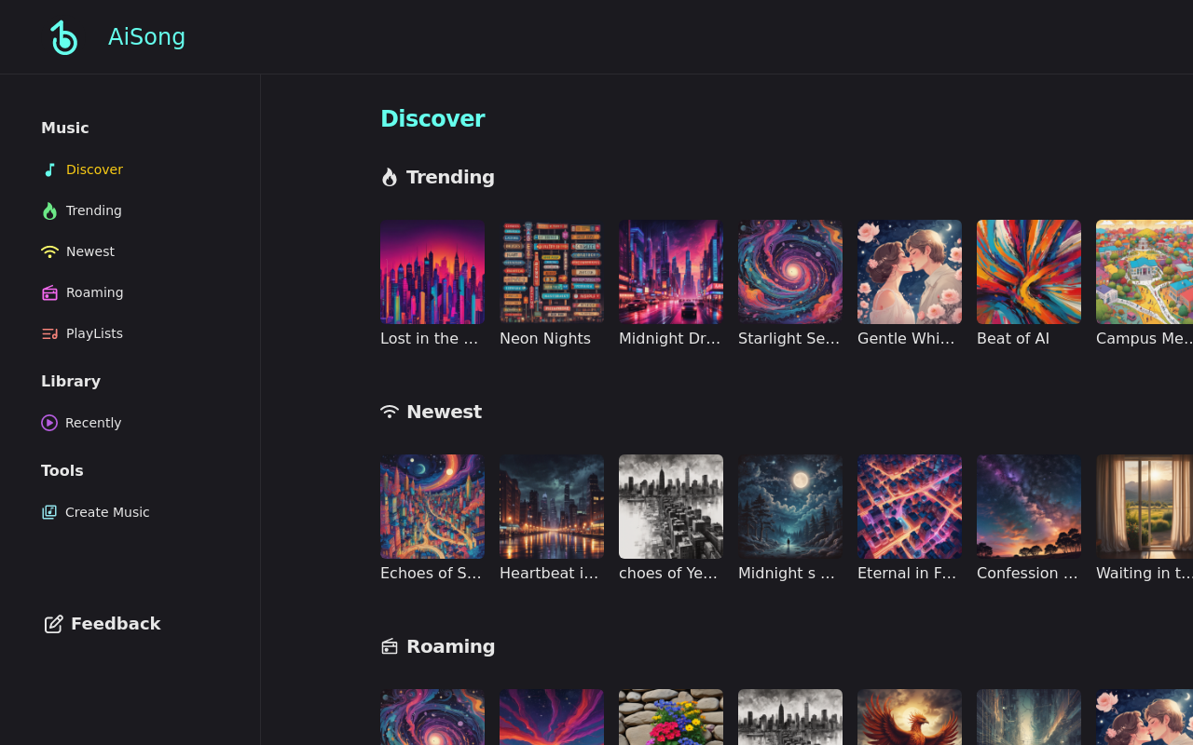This screenshot has width=1193, height=745.
Task: Click the Trending flame icon in sidebar
Action: click(x=49, y=210)
